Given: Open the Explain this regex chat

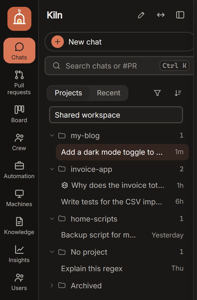Looking at the screenshot, I should 122,269.
